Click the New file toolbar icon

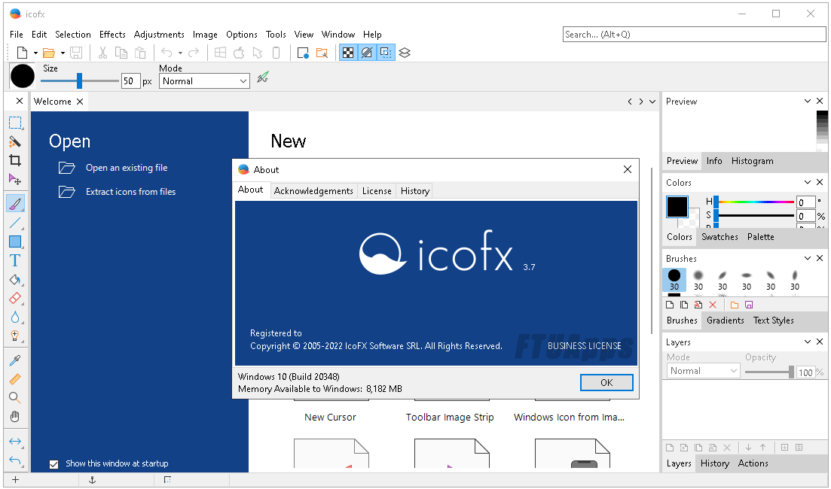tap(23, 53)
